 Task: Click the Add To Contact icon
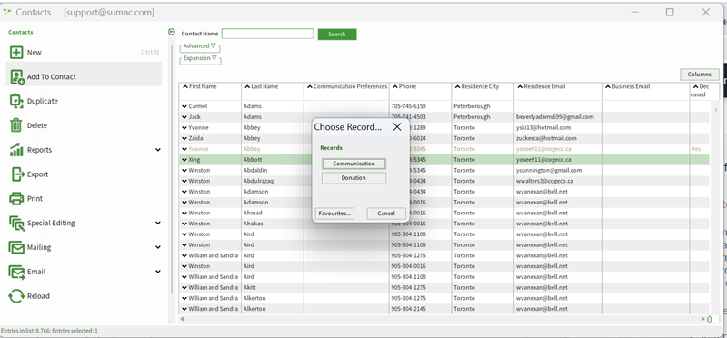[17, 77]
